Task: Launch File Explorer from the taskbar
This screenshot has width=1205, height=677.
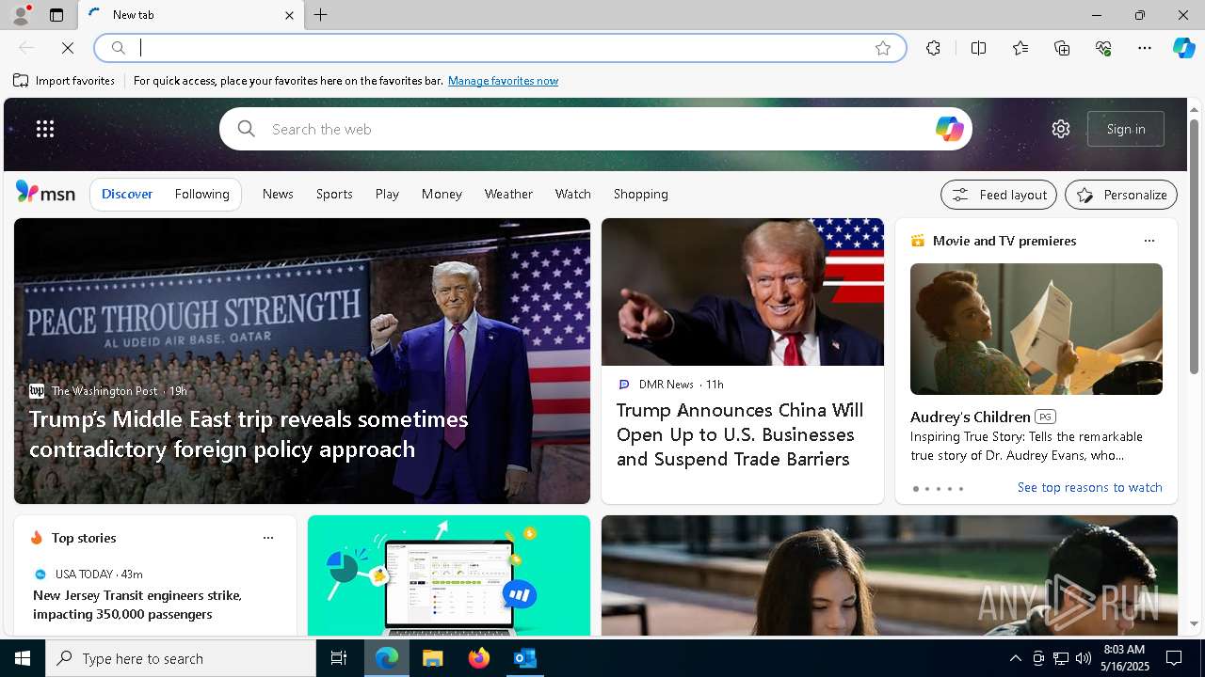Action: point(432,658)
